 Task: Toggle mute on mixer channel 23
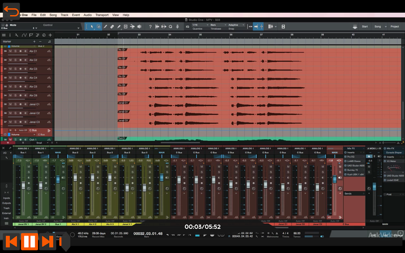tap(28, 167)
